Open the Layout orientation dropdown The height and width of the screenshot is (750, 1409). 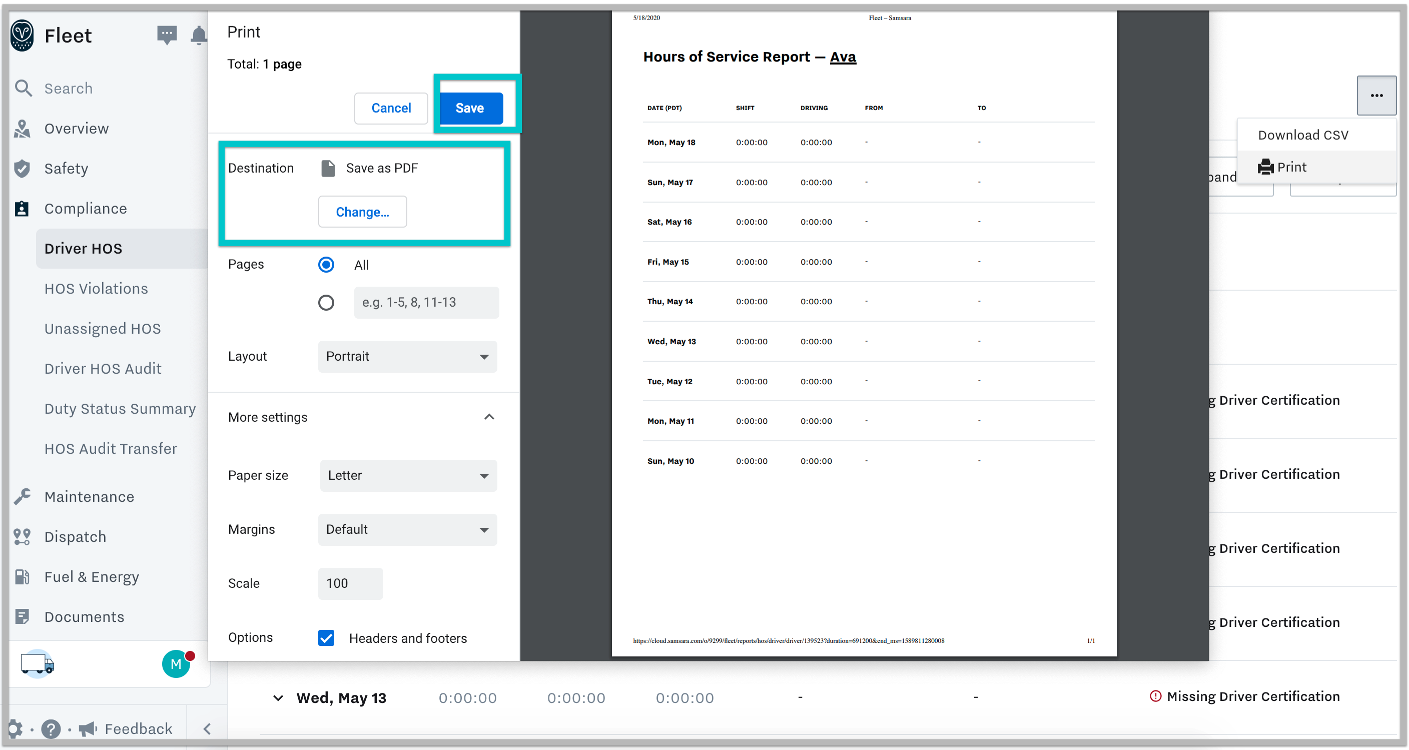tap(407, 357)
